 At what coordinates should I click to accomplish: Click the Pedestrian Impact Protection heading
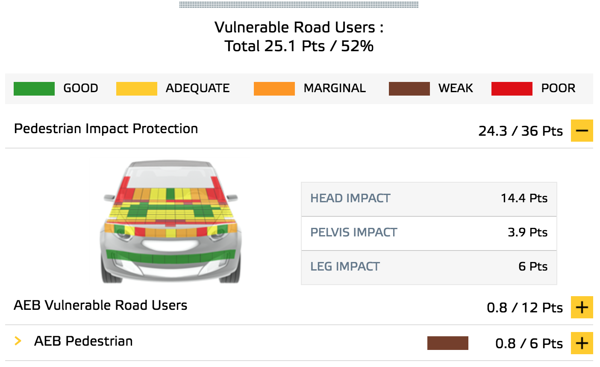[106, 129]
